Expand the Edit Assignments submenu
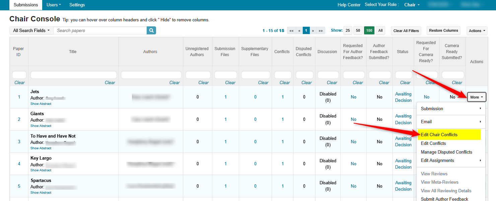Screen dimensions: 496x201 pos(437,160)
